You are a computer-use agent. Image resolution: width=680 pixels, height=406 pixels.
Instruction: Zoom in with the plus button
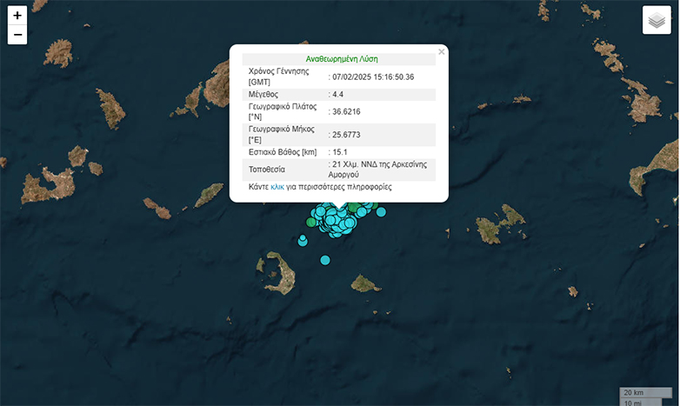[17, 16]
